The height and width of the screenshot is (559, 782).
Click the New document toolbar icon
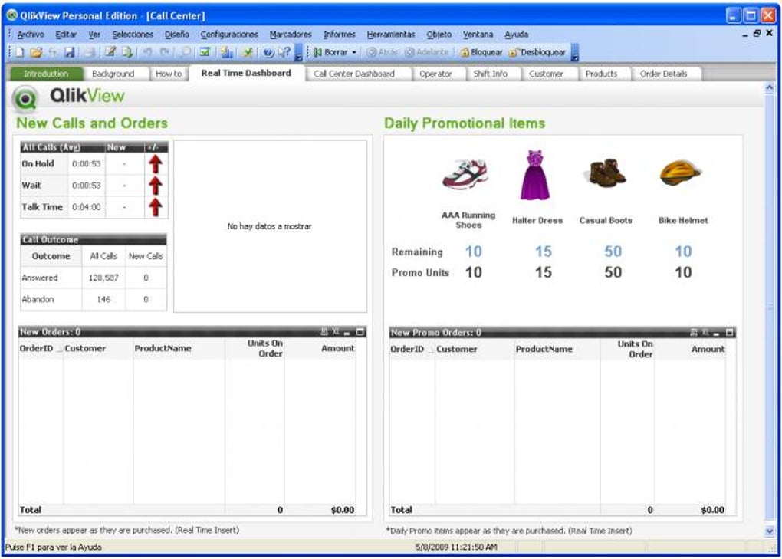19,52
